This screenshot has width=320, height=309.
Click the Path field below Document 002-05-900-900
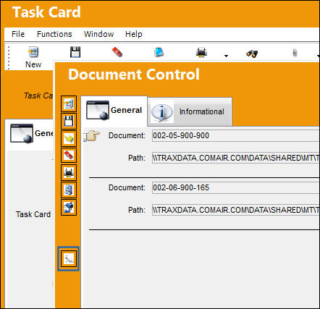236,158
